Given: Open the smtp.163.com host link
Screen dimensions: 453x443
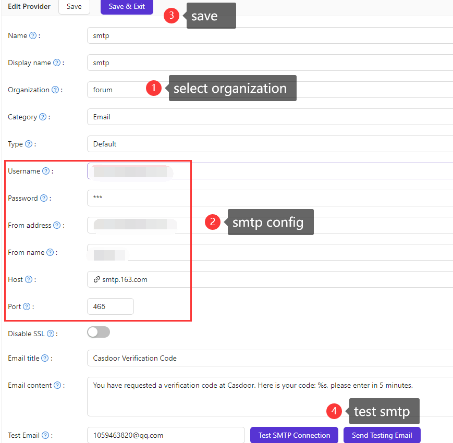Looking at the screenshot, I should [124, 279].
